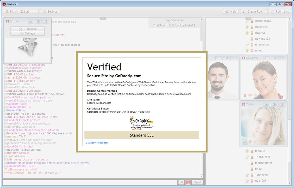Viewport: 294px width, 188px height.
Task: Click the star icon on Trisha's video
Action: click(x=255, y=142)
